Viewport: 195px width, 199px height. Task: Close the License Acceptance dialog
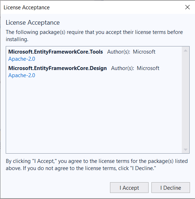[187, 7]
